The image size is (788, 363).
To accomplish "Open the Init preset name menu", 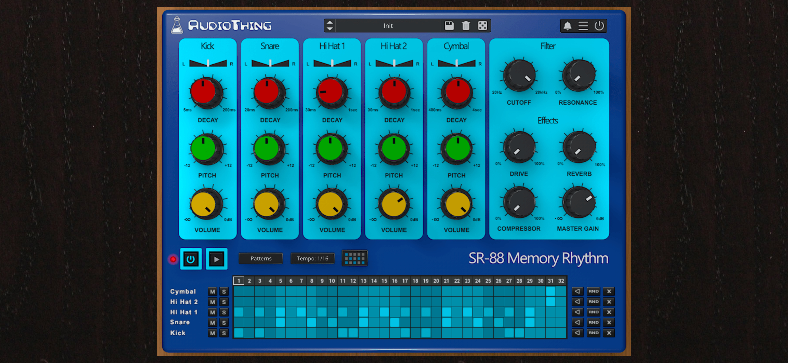I will [x=388, y=25].
